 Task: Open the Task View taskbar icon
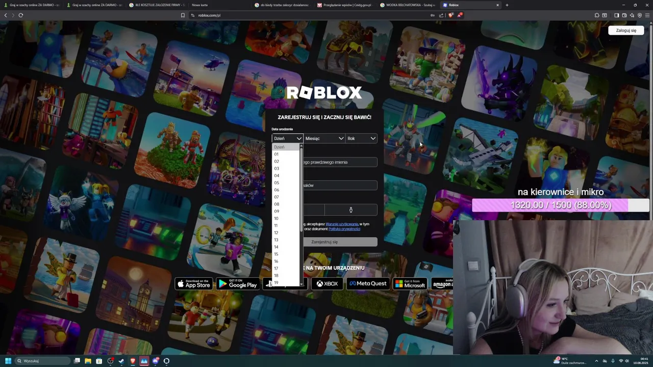coord(77,361)
